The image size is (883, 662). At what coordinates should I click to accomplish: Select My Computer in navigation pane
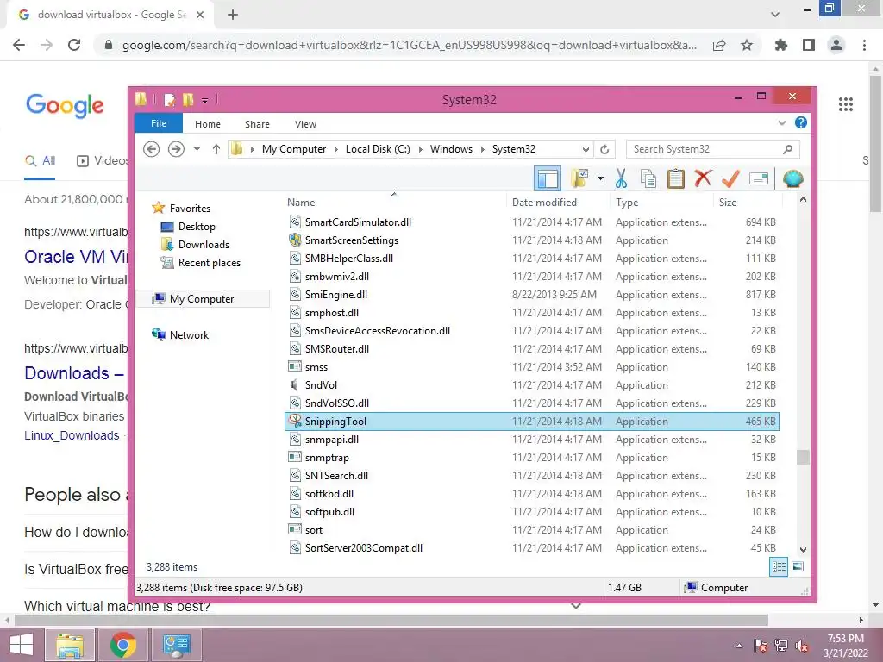(202, 299)
